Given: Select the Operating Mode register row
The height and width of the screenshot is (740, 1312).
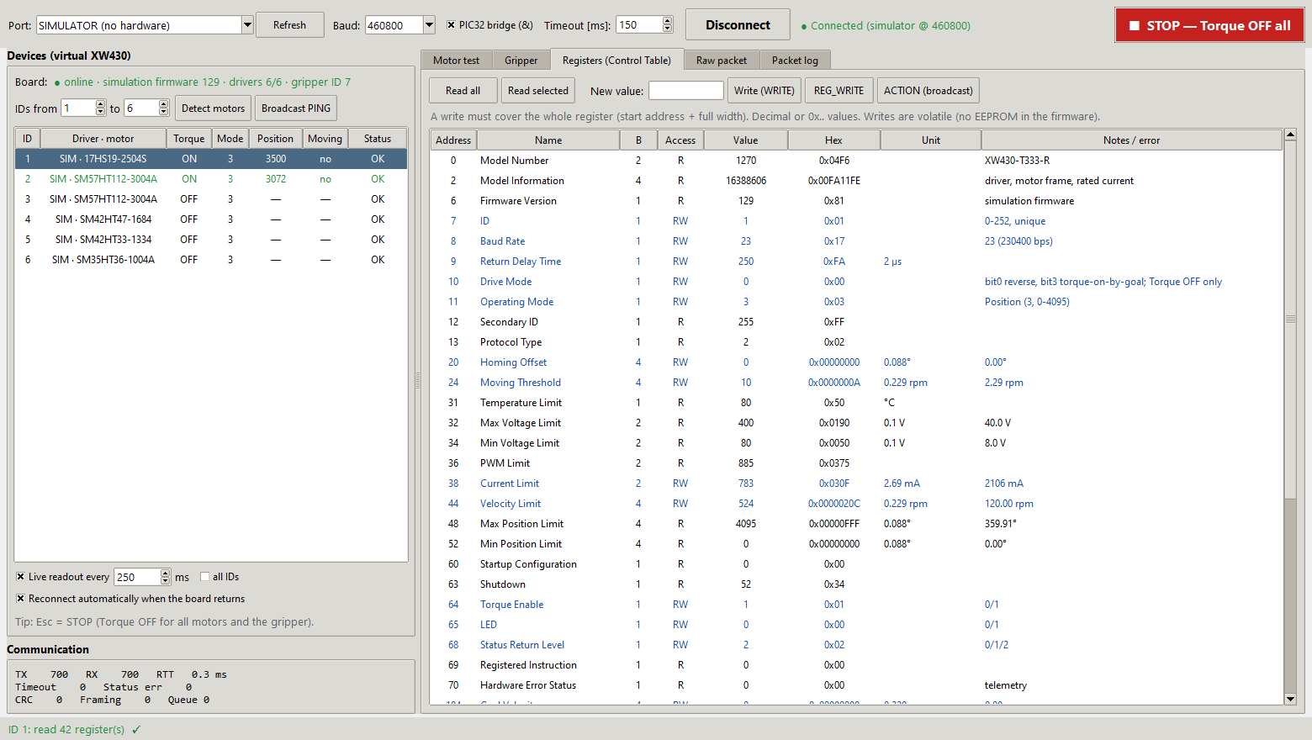Looking at the screenshot, I should [x=856, y=302].
